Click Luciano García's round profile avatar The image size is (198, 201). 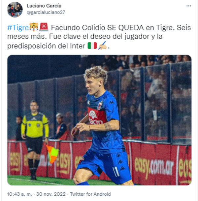coord(15,10)
